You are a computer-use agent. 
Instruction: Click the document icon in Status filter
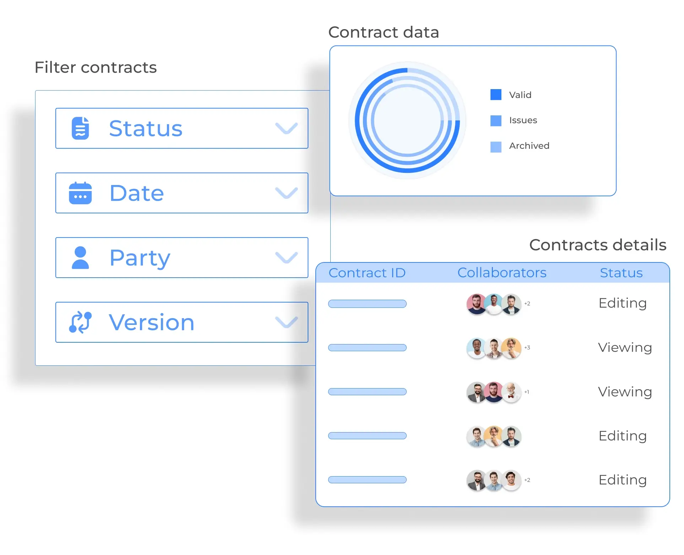pos(80,128)
